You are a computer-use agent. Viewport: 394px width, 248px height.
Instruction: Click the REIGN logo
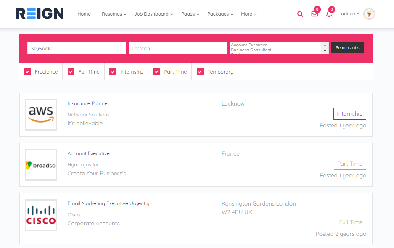[40, 13]
